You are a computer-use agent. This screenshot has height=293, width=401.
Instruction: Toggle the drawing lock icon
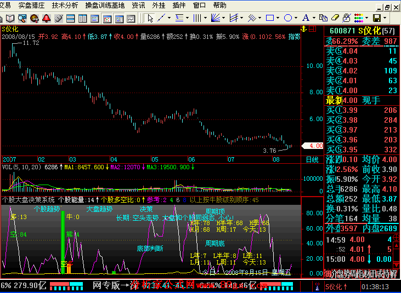(x=347, y=18)
